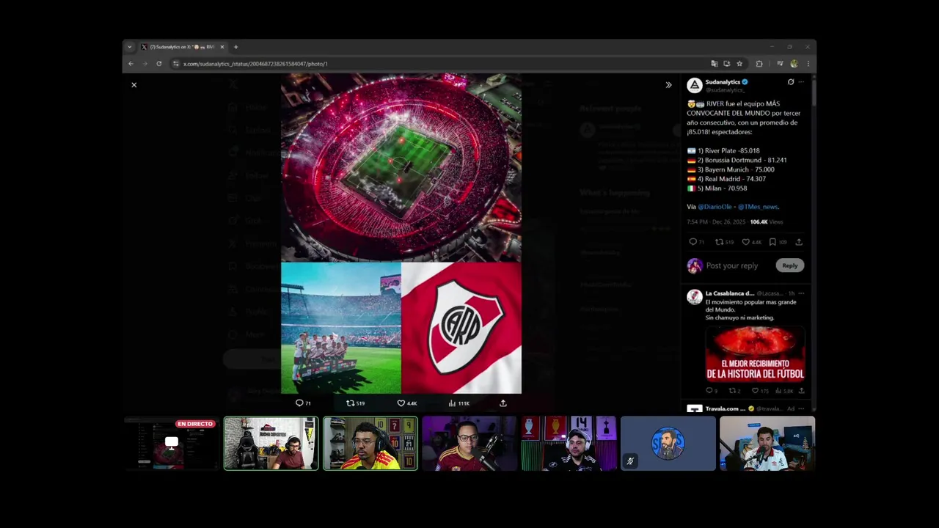
Task: View analytics 111K under photo
Action: 458,403
